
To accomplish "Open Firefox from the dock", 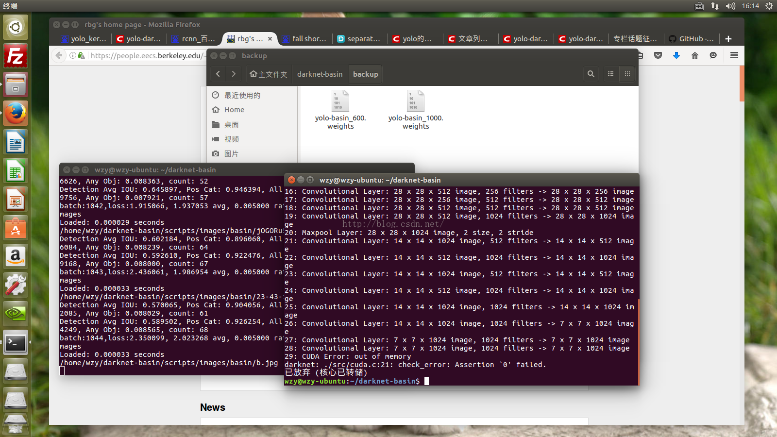I will 16,113.
